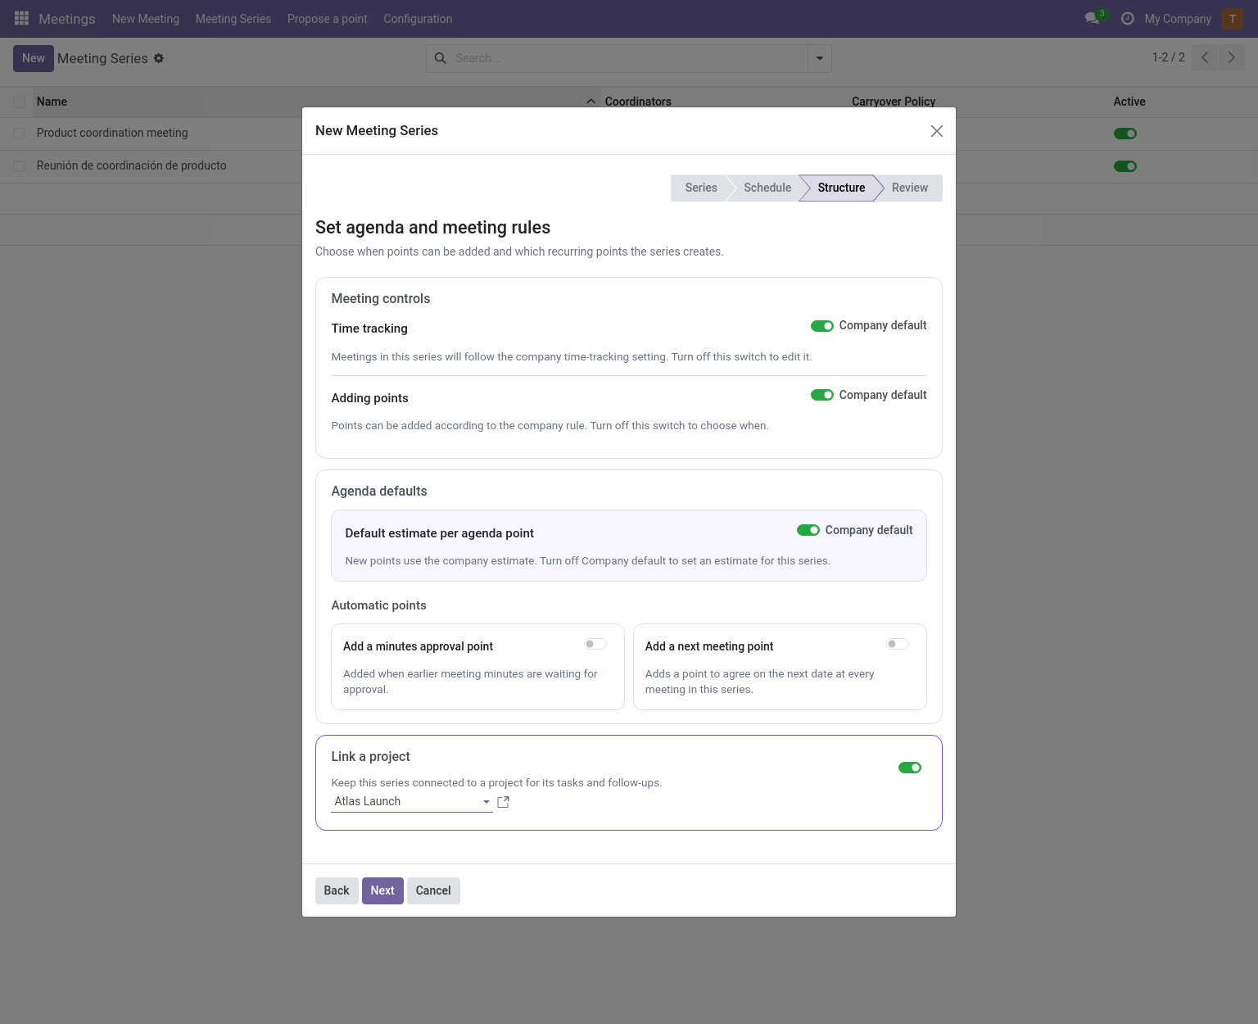1258x1024 pixels.
Task: Open the conversations chat icon
Action: pos(1092,18)
